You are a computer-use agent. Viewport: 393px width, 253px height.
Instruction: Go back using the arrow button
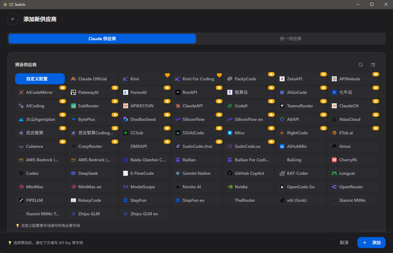click(x=13, y=19)
